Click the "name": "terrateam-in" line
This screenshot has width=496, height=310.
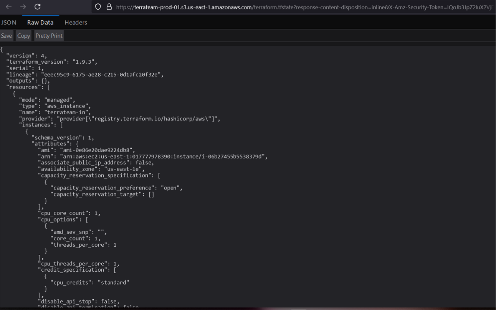click(55, 112)
